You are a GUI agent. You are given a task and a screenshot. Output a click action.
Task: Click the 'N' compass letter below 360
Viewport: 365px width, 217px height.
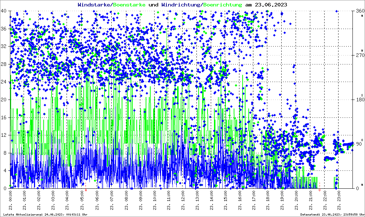(362, 16)
